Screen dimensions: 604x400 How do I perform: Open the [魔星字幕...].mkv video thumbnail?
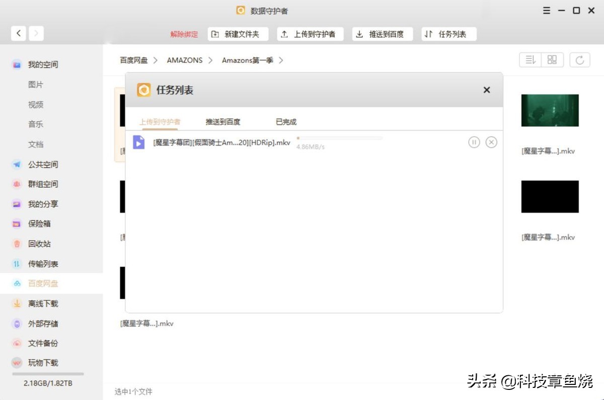coord(550,110)
